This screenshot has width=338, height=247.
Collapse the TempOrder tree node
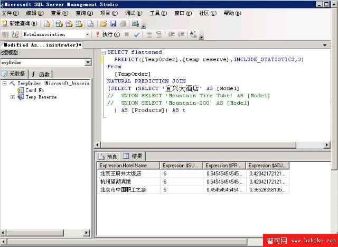[5, 84]
